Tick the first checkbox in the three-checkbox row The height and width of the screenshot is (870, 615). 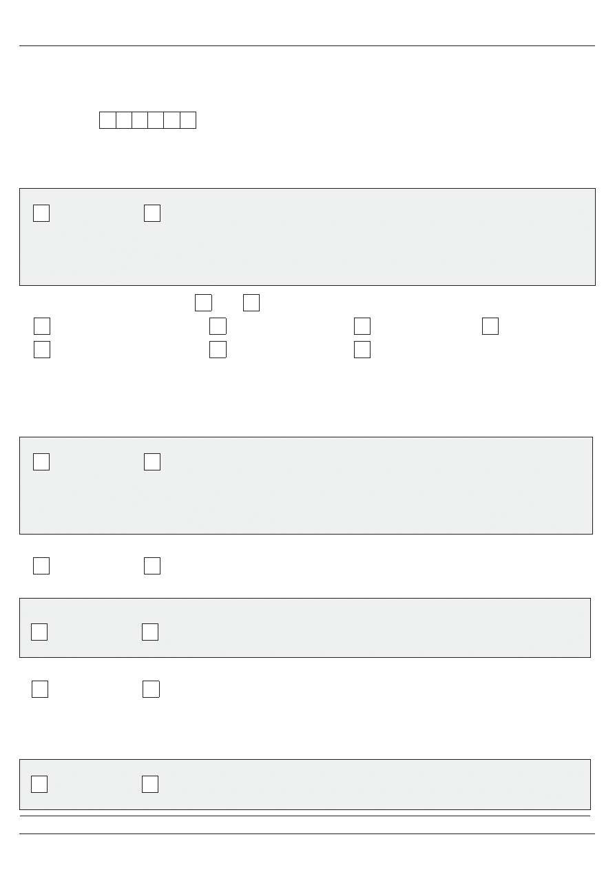click(42, 349)
